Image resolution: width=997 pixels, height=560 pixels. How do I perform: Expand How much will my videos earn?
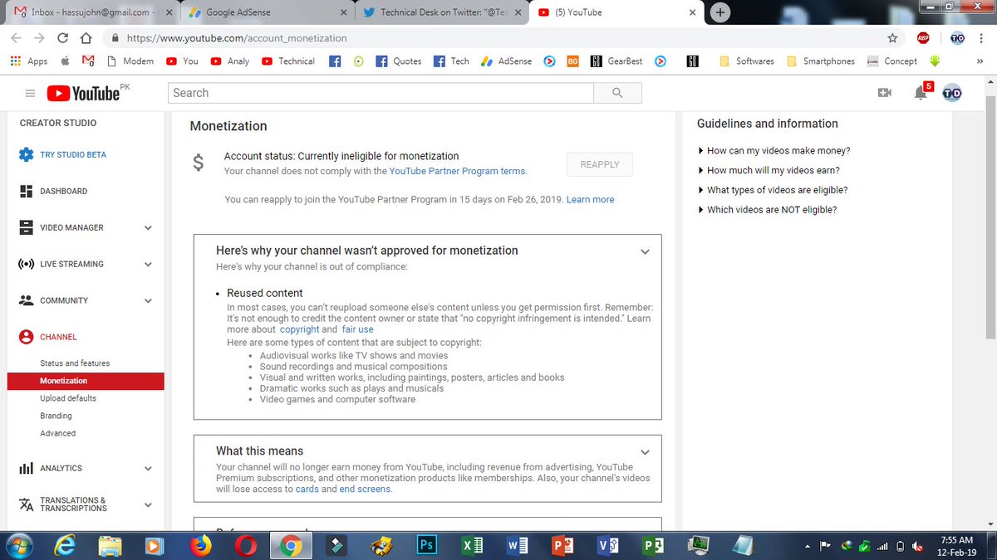point(769,170)
